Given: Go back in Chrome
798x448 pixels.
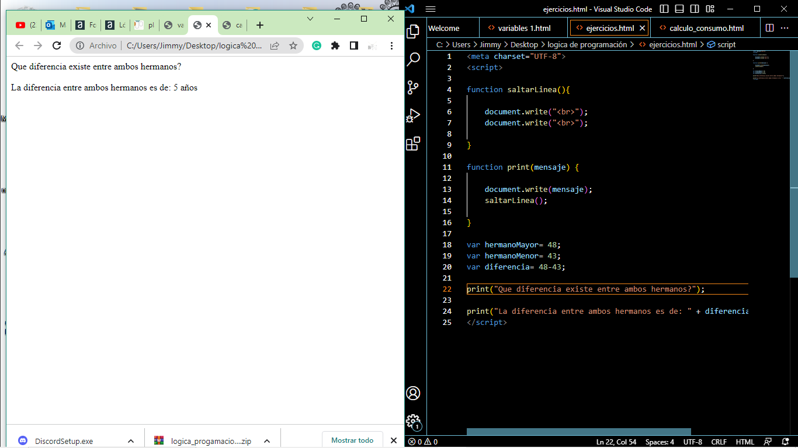Looking at the screenshot, I should (x=19, y=45).
